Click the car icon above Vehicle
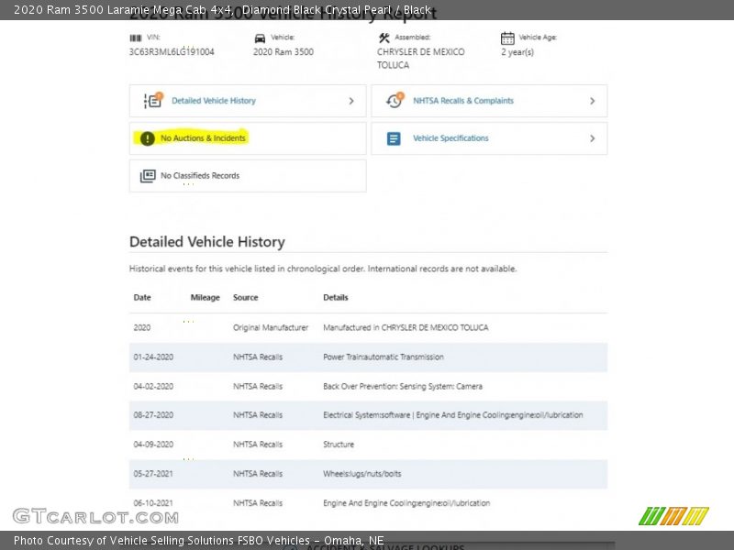 point(260,38)
